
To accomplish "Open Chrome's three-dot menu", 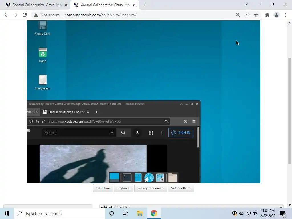I will click(x=286, y=15).
